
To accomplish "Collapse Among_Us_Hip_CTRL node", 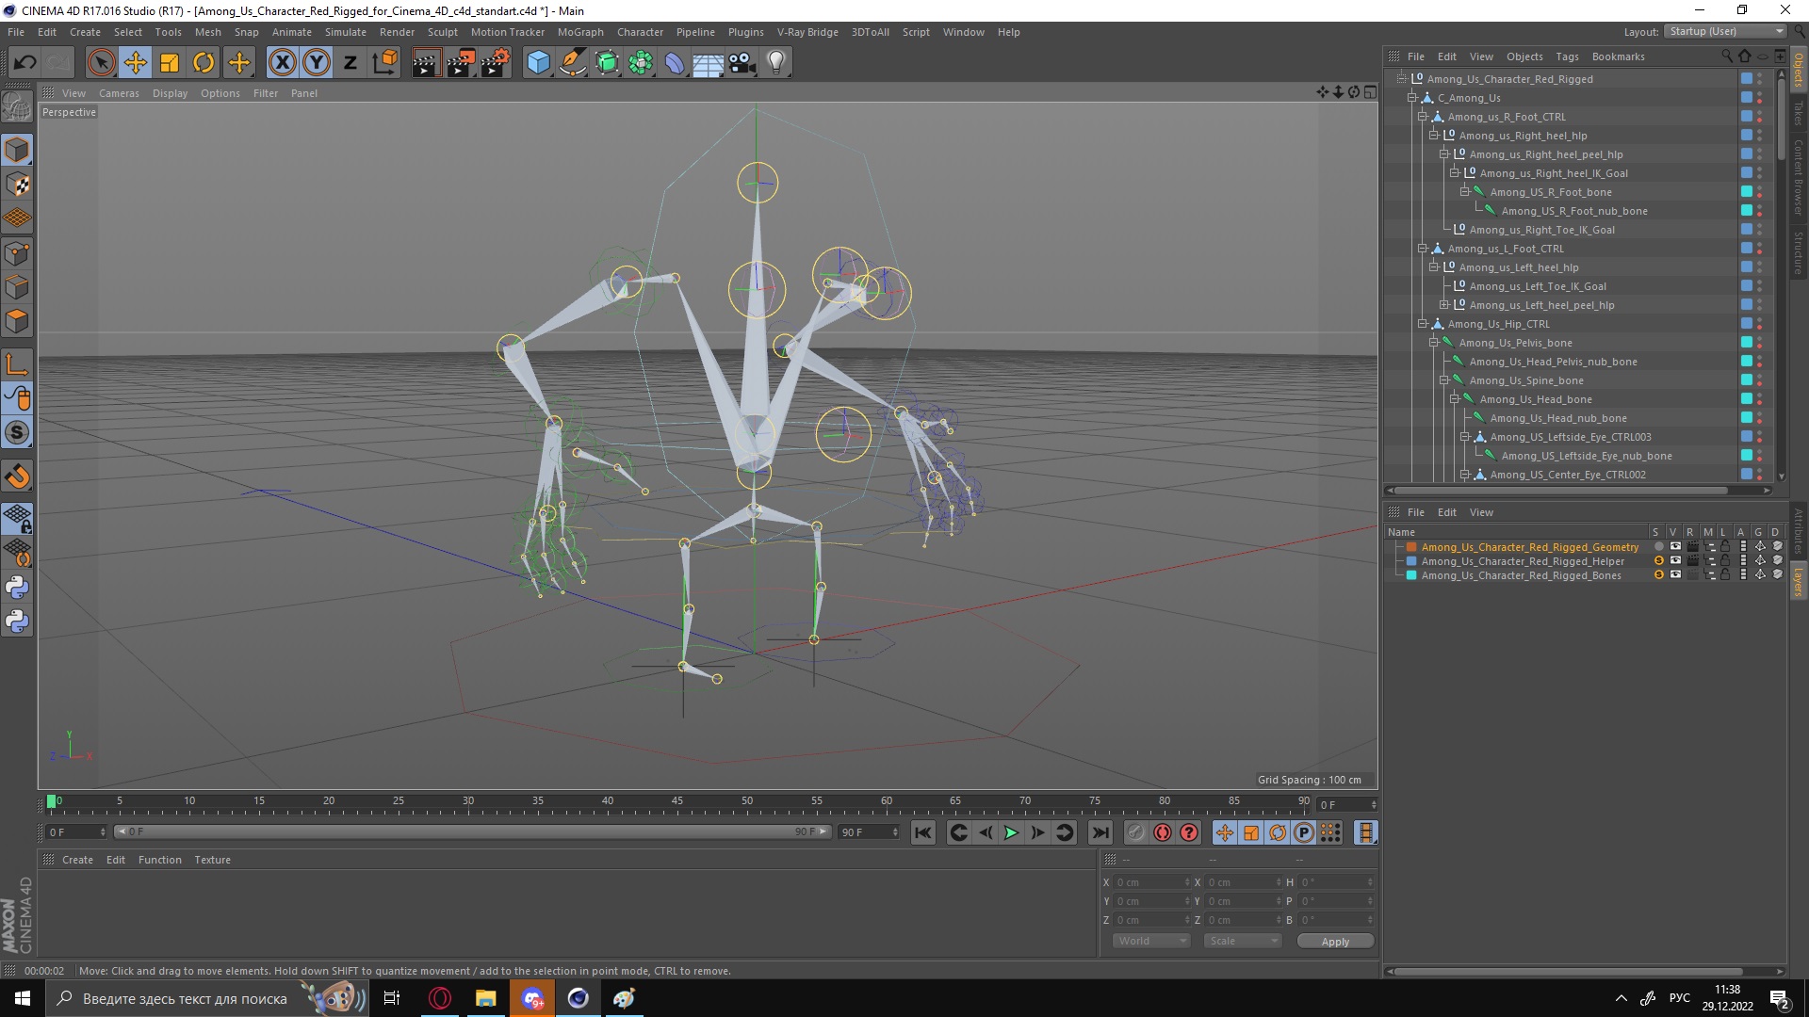I will tap(1423, 324).
